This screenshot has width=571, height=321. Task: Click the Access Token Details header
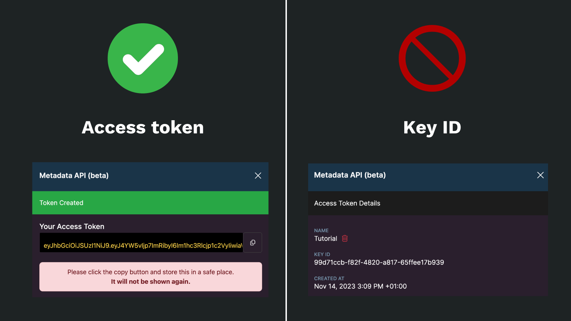tap(347, 203)
